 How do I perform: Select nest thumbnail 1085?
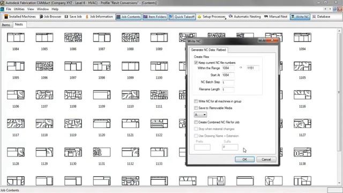tap(44, 38)
